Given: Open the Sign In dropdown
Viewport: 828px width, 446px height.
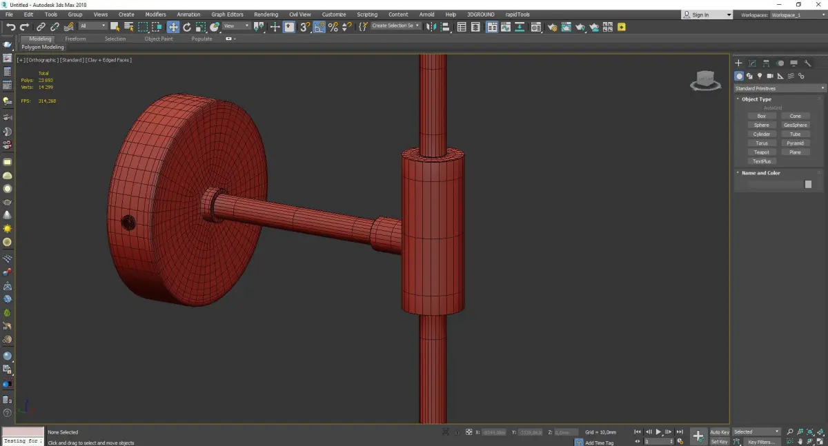Looking at the screenshot, I should 707,14.
